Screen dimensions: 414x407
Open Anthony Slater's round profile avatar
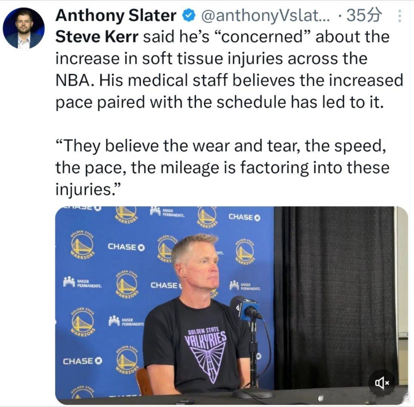(x=24, y=28)
